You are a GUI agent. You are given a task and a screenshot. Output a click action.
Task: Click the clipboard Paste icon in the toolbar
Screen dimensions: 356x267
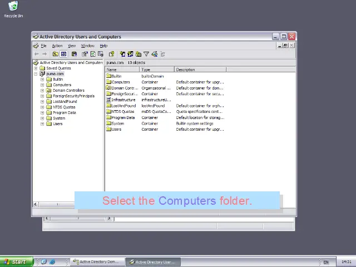pos(74,54)
